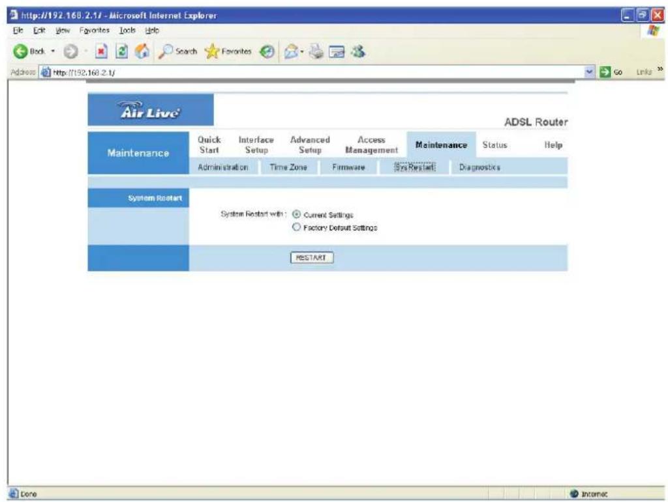668x502 pixels.
Task: Select Current Settings radio button
Action: coord(297,214)
